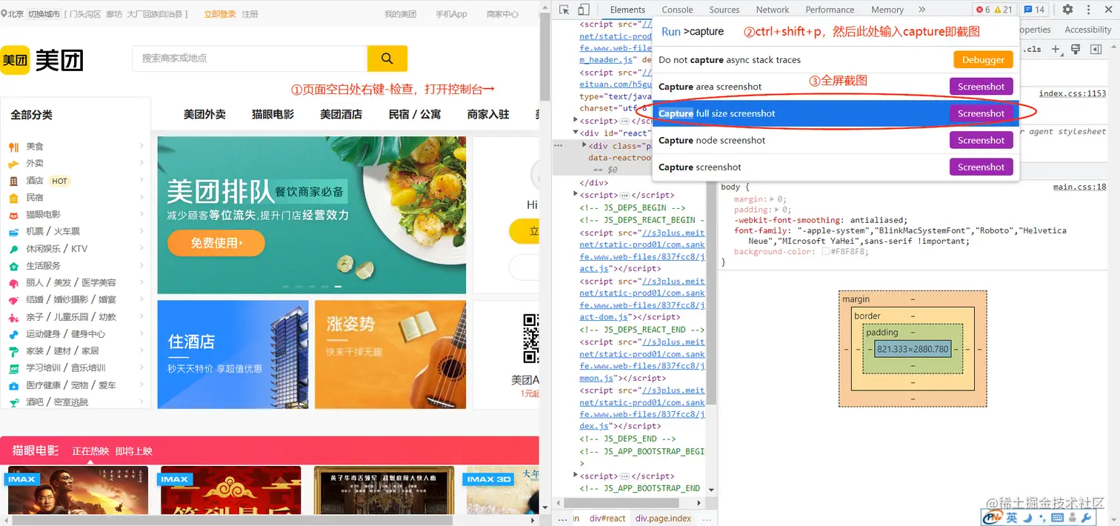The width and height of the screenshot is (1120, 526).
Task: Expand the margin property triangle in body rule
Action: (x=773, y=199)
